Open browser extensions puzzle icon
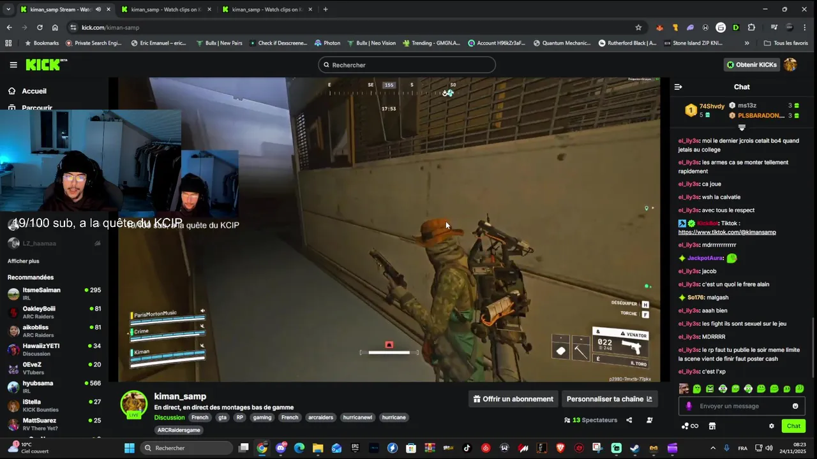The height and width of the screenshot is (459, 817). 751,27
